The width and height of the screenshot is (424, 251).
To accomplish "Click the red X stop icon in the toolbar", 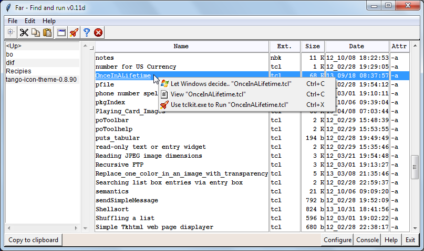I will [x=98, y=32].
